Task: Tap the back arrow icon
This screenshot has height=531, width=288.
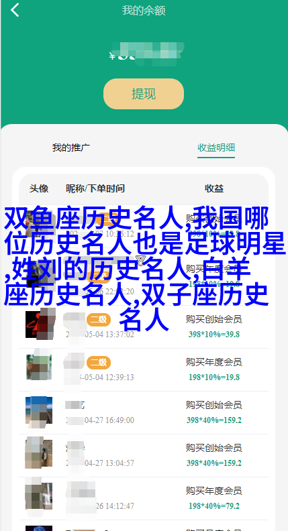Action: click(15, 10)
